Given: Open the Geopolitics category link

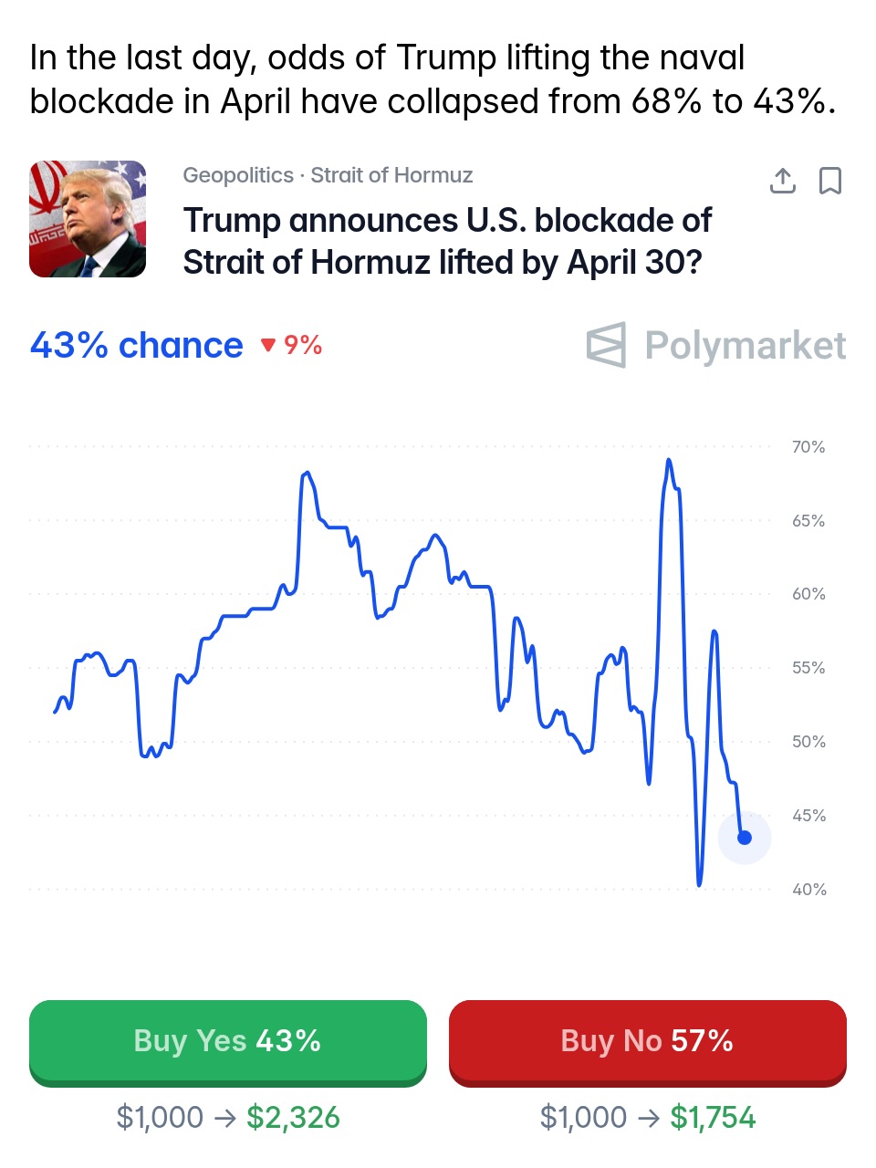Looking at the screenshot, I should pos(238,175).
